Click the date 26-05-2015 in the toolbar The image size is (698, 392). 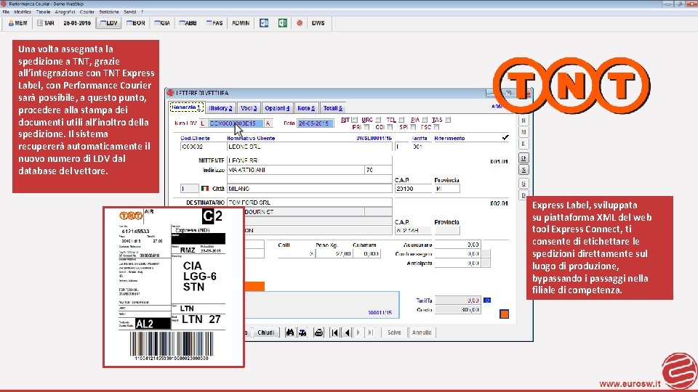pos(77,23)
